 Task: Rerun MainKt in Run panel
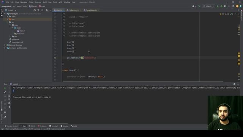pyautogui.click(x=5, y=88)
